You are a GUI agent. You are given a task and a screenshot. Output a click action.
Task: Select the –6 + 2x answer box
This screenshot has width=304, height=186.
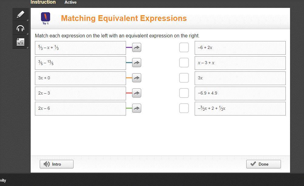240,48
